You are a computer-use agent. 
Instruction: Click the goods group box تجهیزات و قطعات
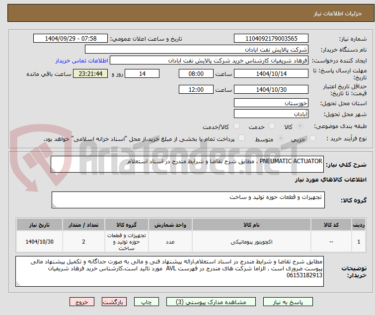[x=188, y=200]
